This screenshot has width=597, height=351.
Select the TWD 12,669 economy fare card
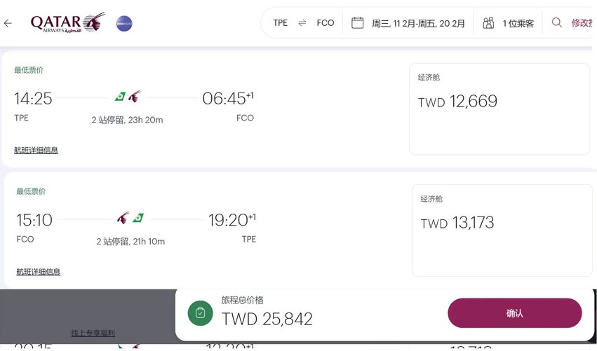(499, 109)
